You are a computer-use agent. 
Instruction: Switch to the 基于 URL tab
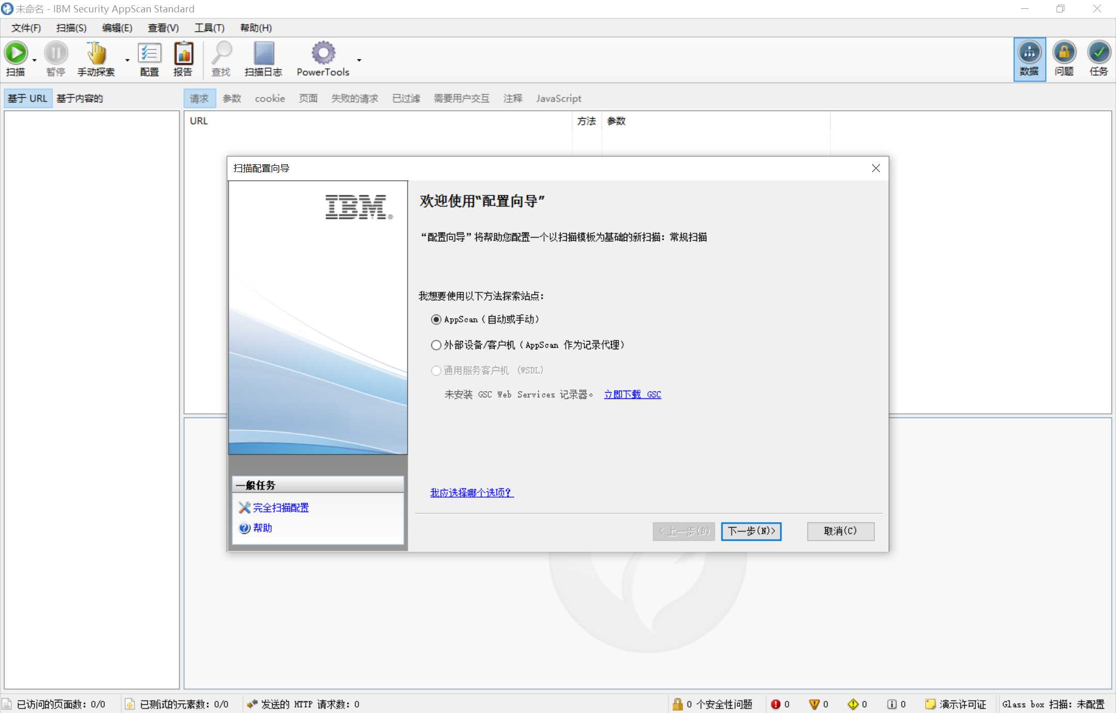(28, 99)
